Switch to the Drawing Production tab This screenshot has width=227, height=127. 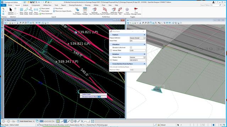click(75, 5)
